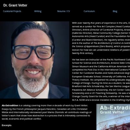The height and width of the screenshot is (130, 130).
Task: Visit the Blog page
Action: (115, 11)
